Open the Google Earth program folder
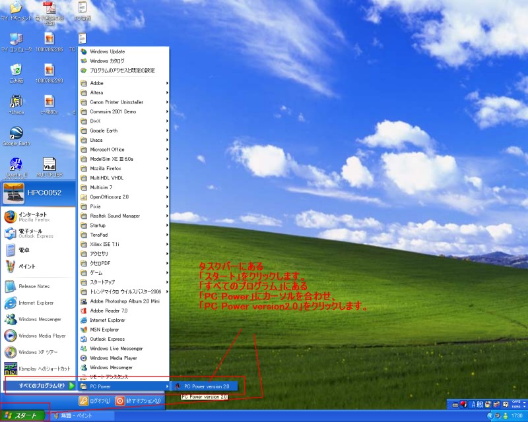528x422 pixels. tap(123, 131)
